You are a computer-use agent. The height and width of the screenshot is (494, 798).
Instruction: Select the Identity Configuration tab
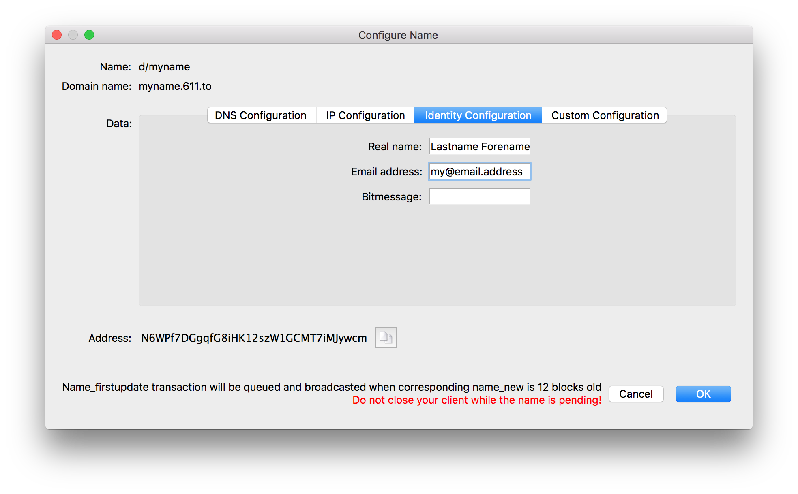tap(478, 115)
